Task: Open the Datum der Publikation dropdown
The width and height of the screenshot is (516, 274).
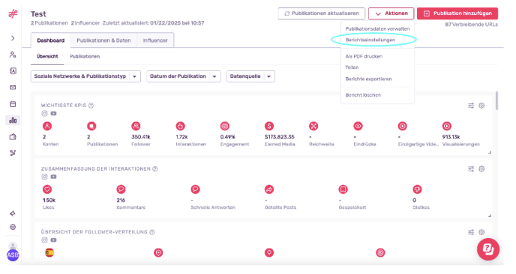Action: pos(183,76)
